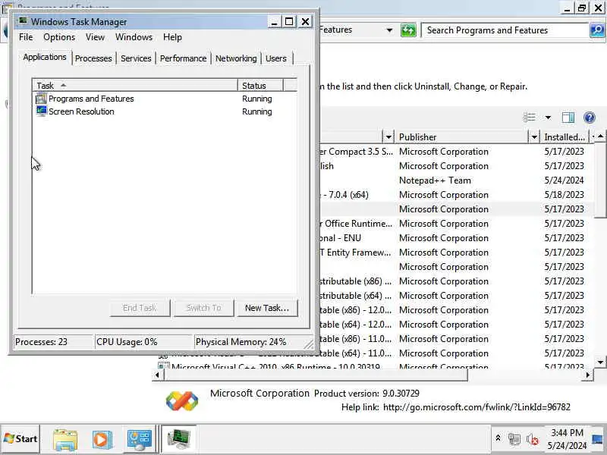Click the Switch To button
This screenshot has width=607, height=455.
click(x=203, y=308)
